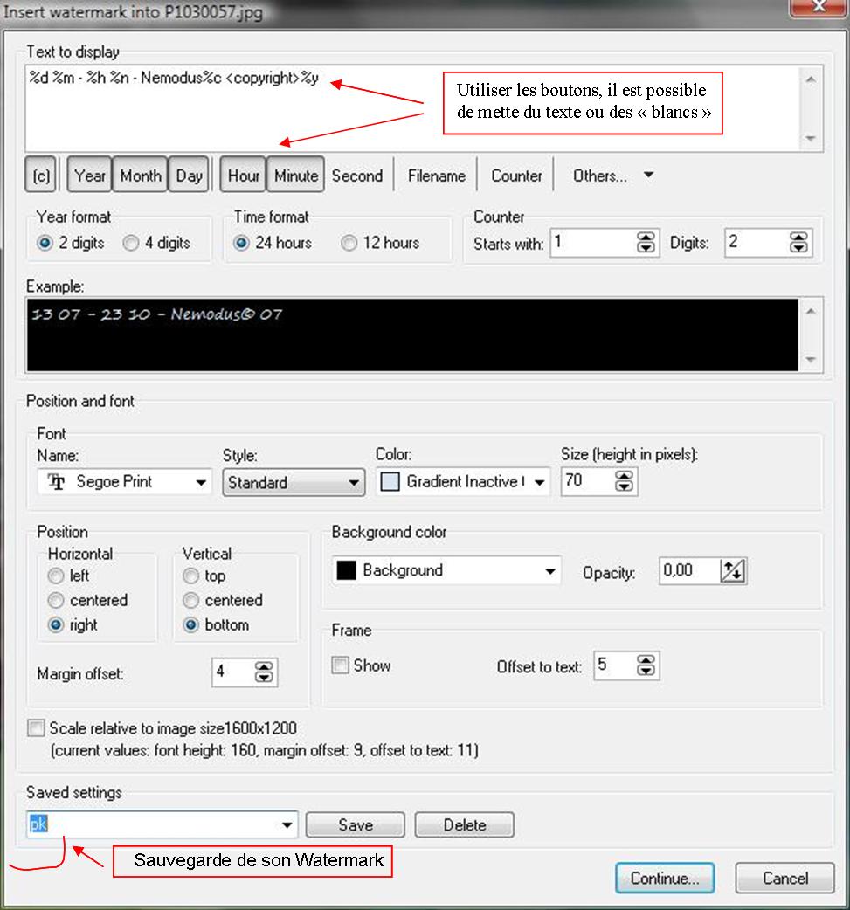The height and width of the screenshot is (910, 850).
Task: Insert the Filename token
Action: (x=436, y=176)
